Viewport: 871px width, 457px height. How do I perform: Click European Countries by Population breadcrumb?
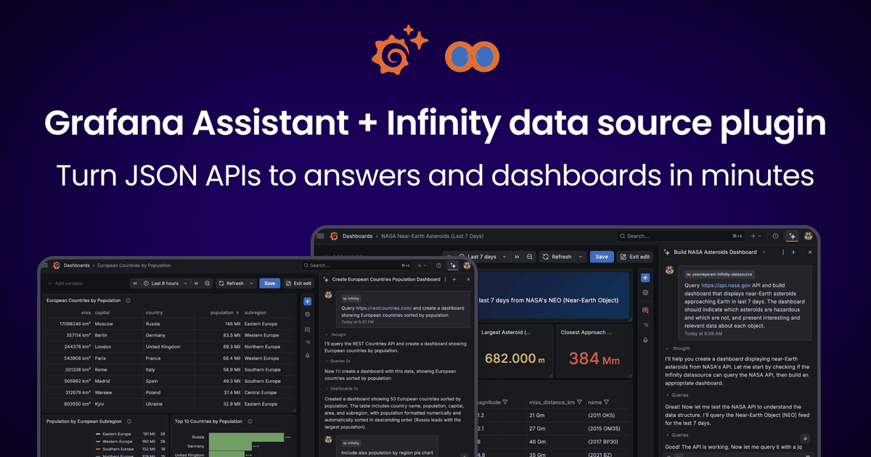pos(134,265)
